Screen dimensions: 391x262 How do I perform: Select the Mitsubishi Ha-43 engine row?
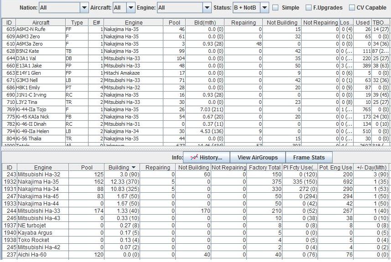click(196, 218)
